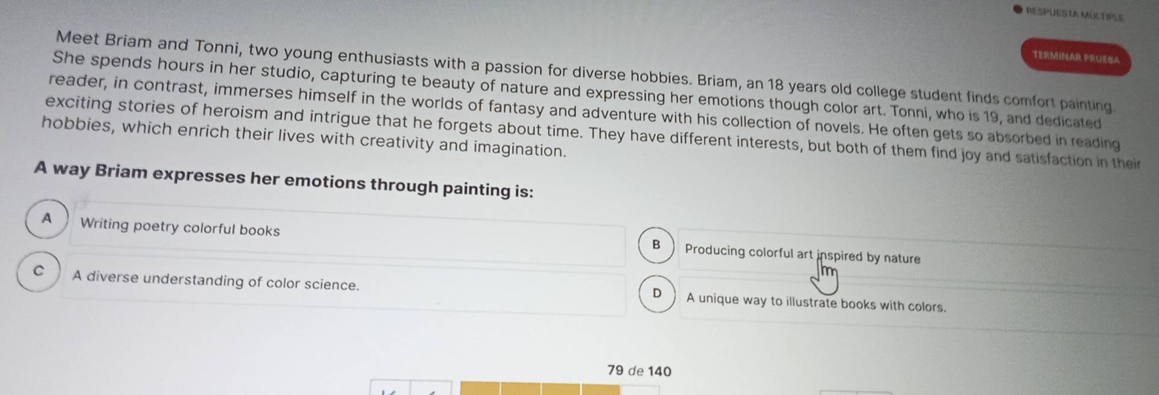Choose answer circle D
The height and width of the screenshot is (395, 1159).
pos(658,294)
